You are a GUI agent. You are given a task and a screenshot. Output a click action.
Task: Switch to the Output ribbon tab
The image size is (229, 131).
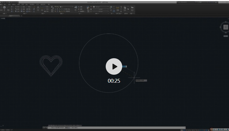pos(27,4)
